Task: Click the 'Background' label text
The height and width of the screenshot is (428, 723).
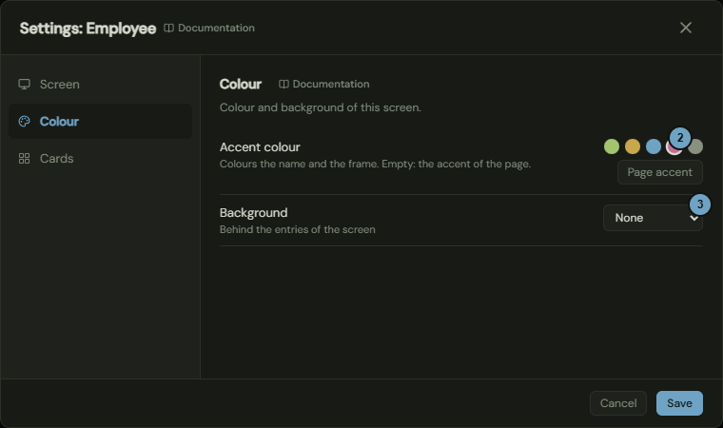Action: [x=254, y=213]
